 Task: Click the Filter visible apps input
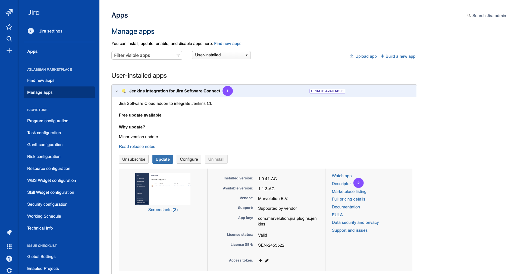click(147, 55)
